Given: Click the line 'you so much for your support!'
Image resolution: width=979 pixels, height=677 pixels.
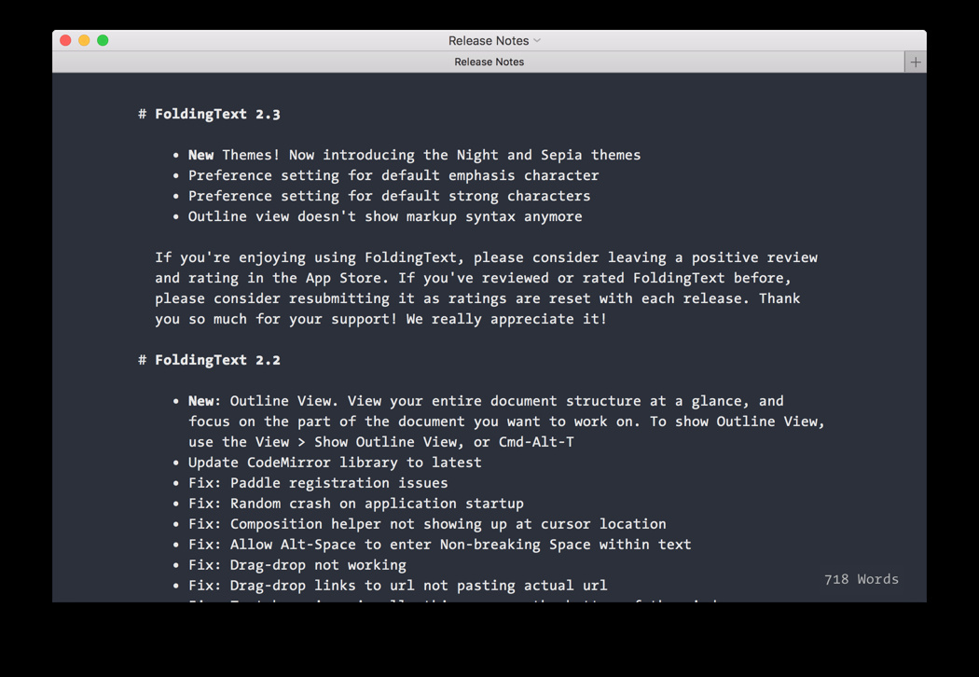Looking at the screenshot, I should [380, 319].
